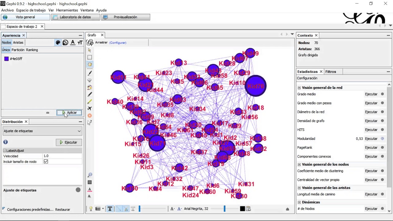The image size is (393, 221).
Task: Select the shortest path airplane tool
Action: 90,108
